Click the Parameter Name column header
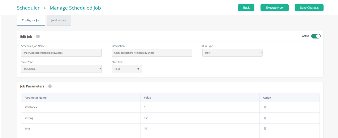 (x=36, y=98)
